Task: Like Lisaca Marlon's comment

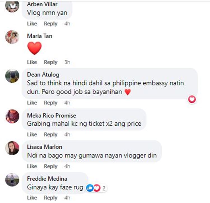Action: 32,166
